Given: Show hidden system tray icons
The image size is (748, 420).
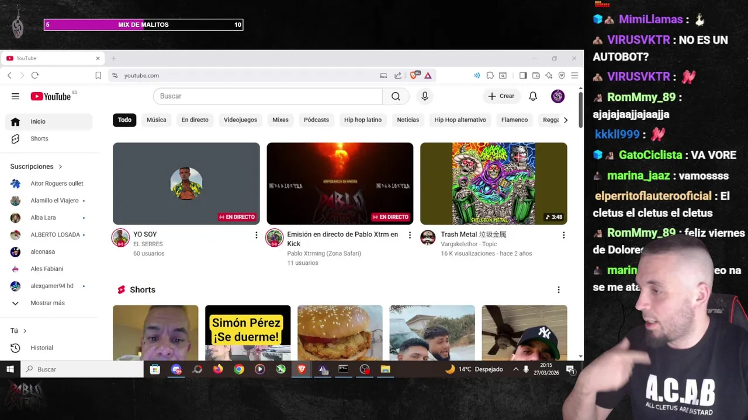Looking at the screenshot, I should (x=515, y=369).
